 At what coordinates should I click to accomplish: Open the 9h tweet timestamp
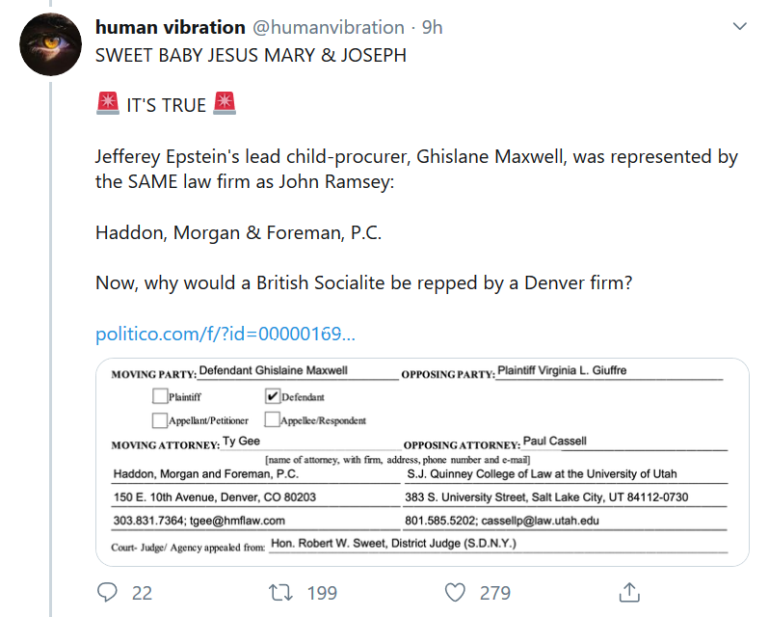coord(433,27)
